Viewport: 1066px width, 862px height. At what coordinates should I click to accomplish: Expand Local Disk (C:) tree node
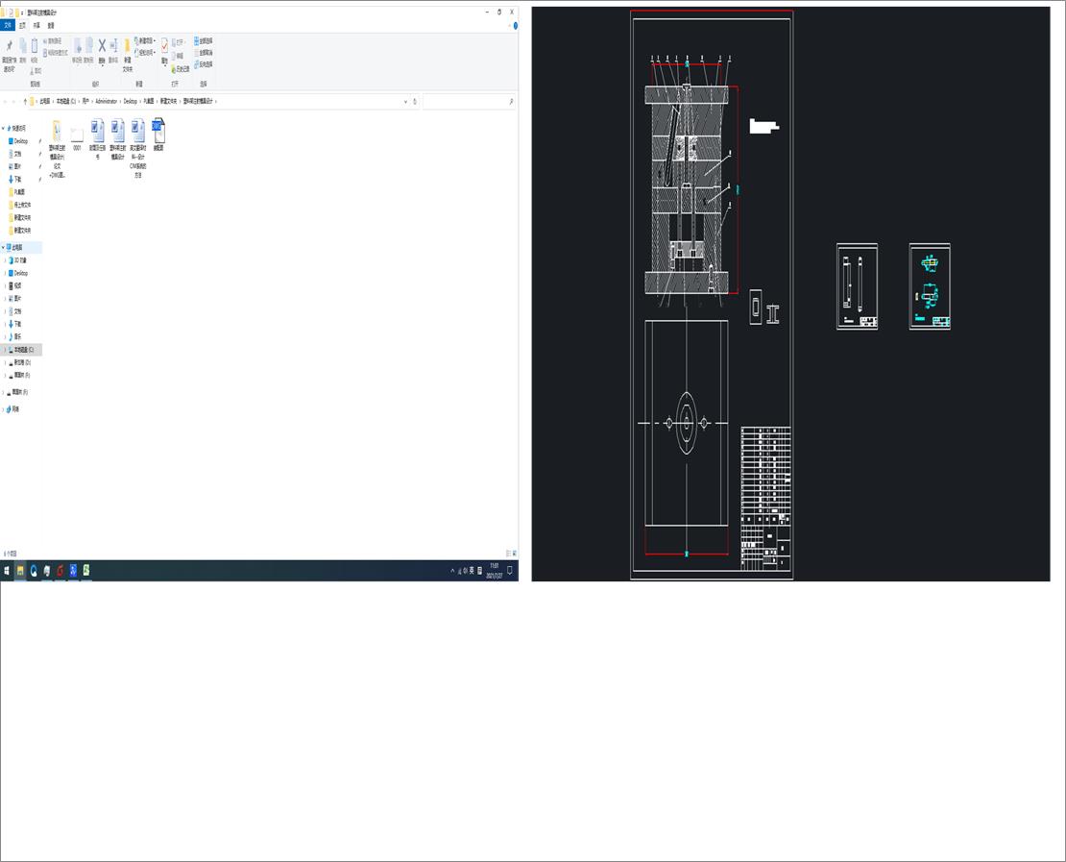click(6, 350)
